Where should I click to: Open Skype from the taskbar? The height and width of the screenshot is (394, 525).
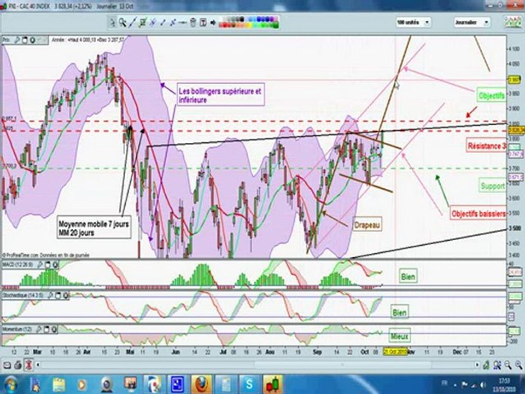pyautogui.click(x=249, y=384)
